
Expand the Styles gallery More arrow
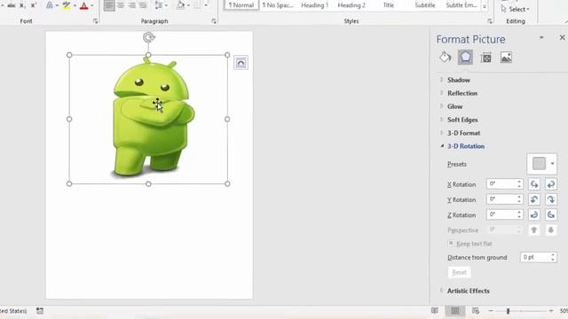pos(485,6)
